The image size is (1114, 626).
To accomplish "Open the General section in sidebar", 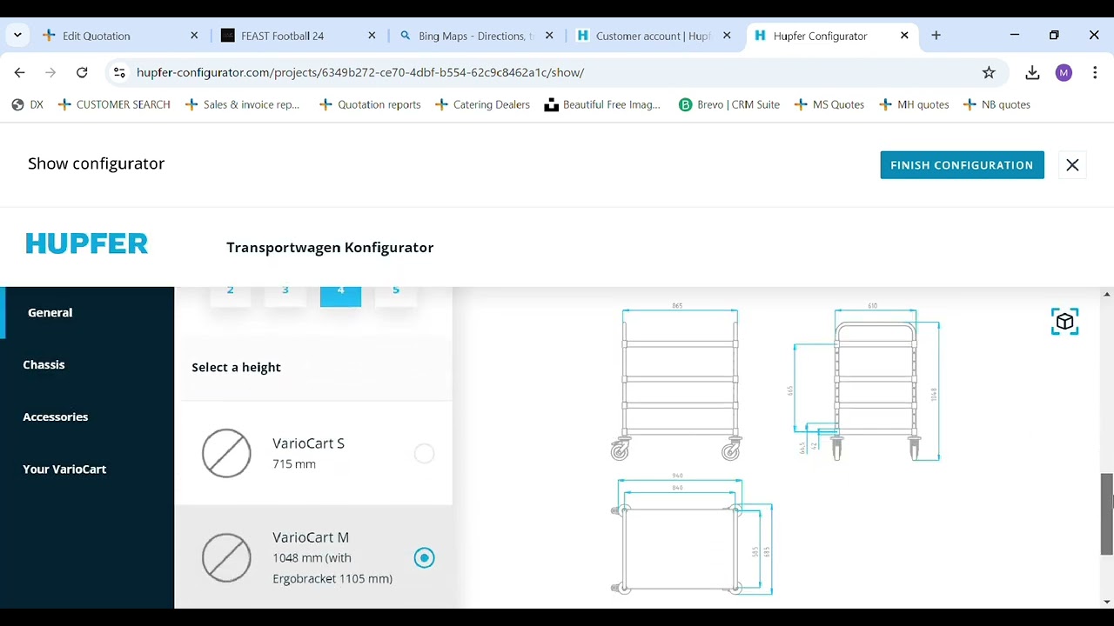I will tap(87, 312).
